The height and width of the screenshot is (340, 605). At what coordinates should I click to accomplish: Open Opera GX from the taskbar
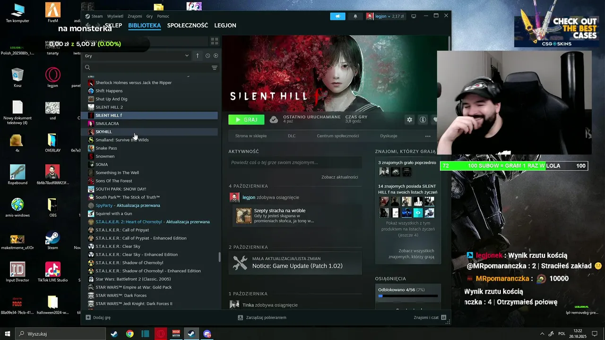tap(161, 334)
